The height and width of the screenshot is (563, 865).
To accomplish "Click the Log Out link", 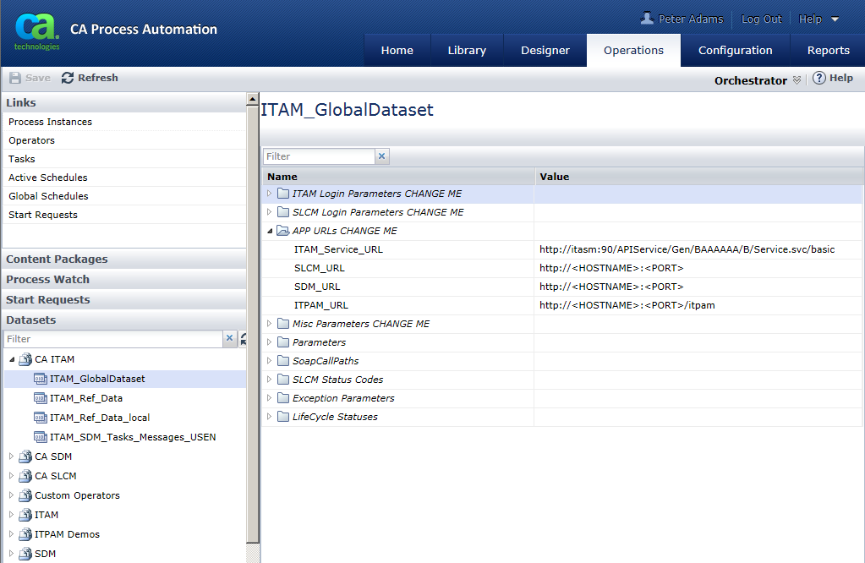I will (x=761, y=19).
